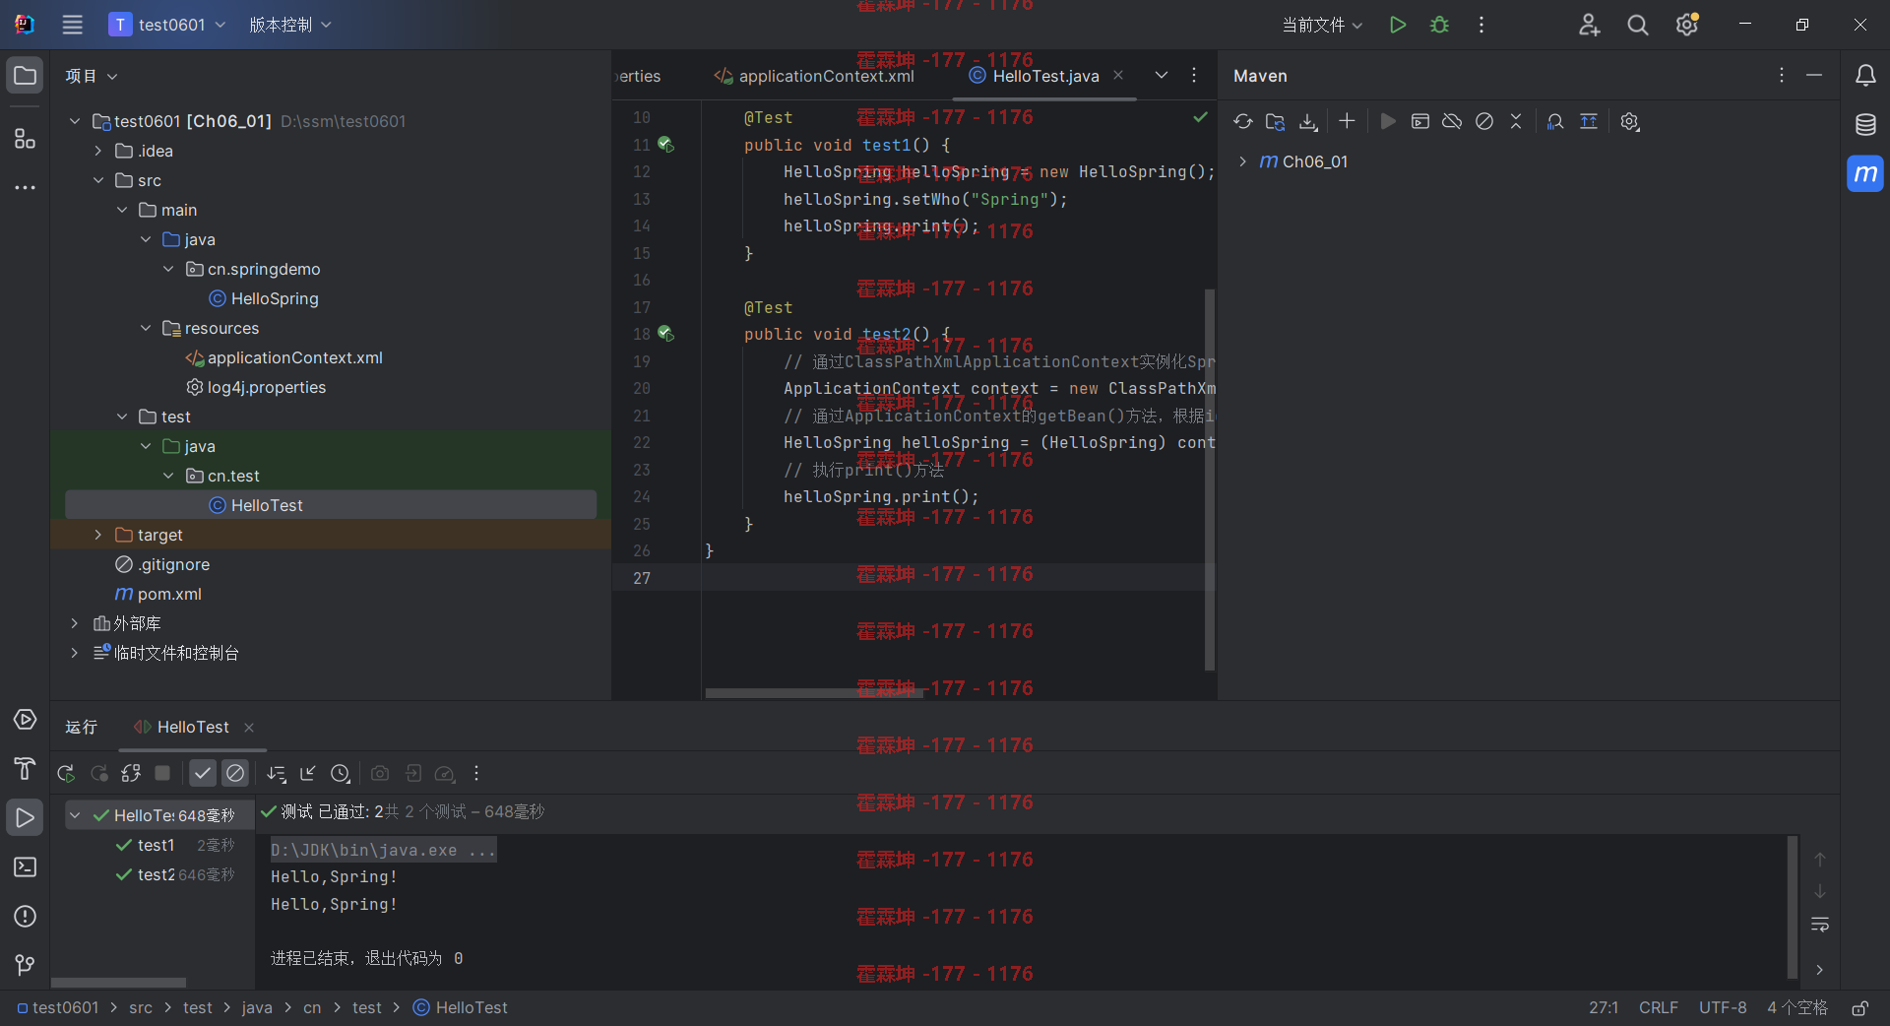Add a Maven project with the plus icon
Screen dimensions: 1890x1026
(x=1347, y=121)
